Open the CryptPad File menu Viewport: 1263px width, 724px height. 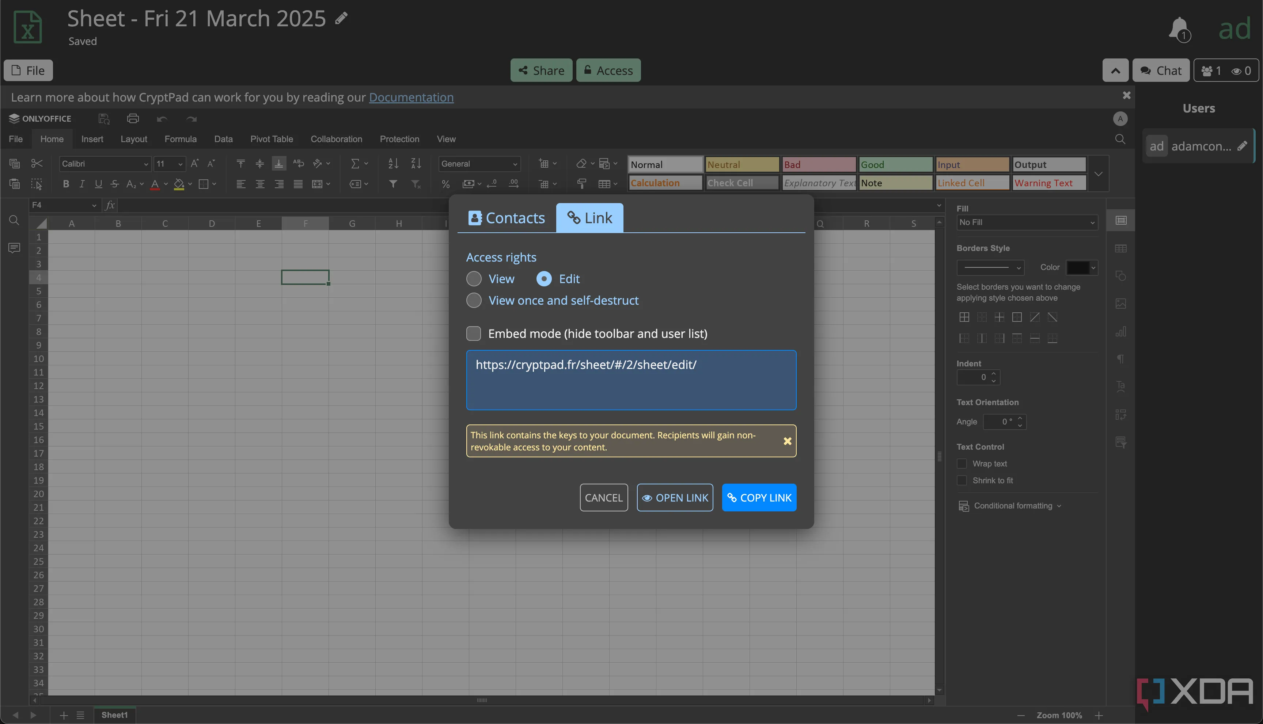coord(28,71)
